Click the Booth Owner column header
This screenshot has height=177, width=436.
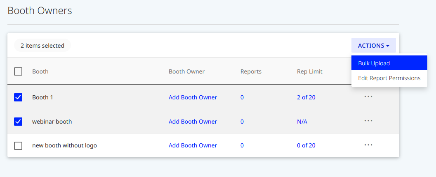coord(186,71)
